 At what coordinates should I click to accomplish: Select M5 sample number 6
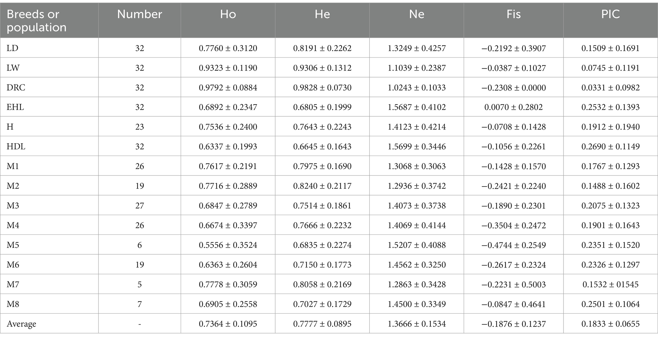[x=140, y=245]
